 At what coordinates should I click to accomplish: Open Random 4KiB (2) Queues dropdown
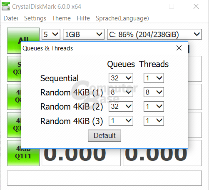point(121,106)
